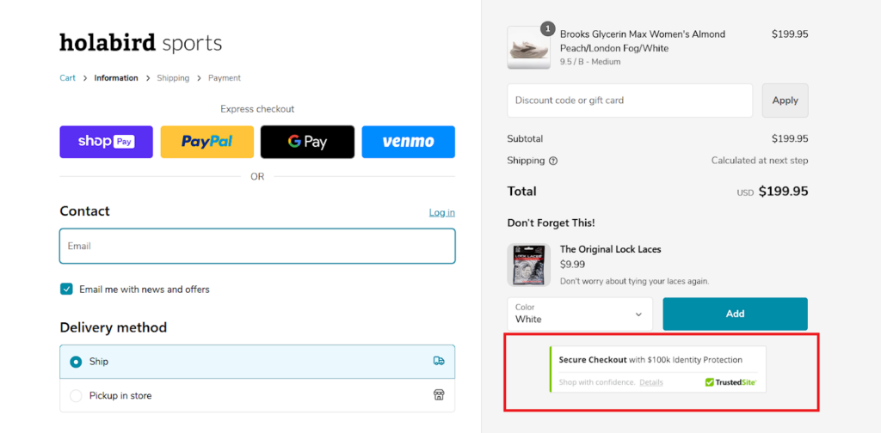
Task: Click the 'Don't Forget This!' heading
Action: tap(551, 223)
